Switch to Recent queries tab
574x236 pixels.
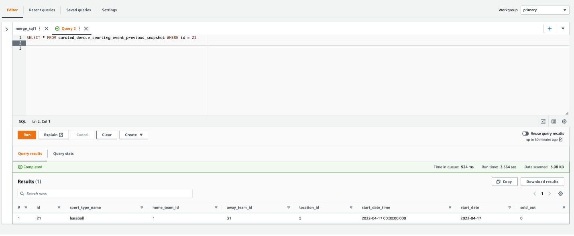[42, 10]
